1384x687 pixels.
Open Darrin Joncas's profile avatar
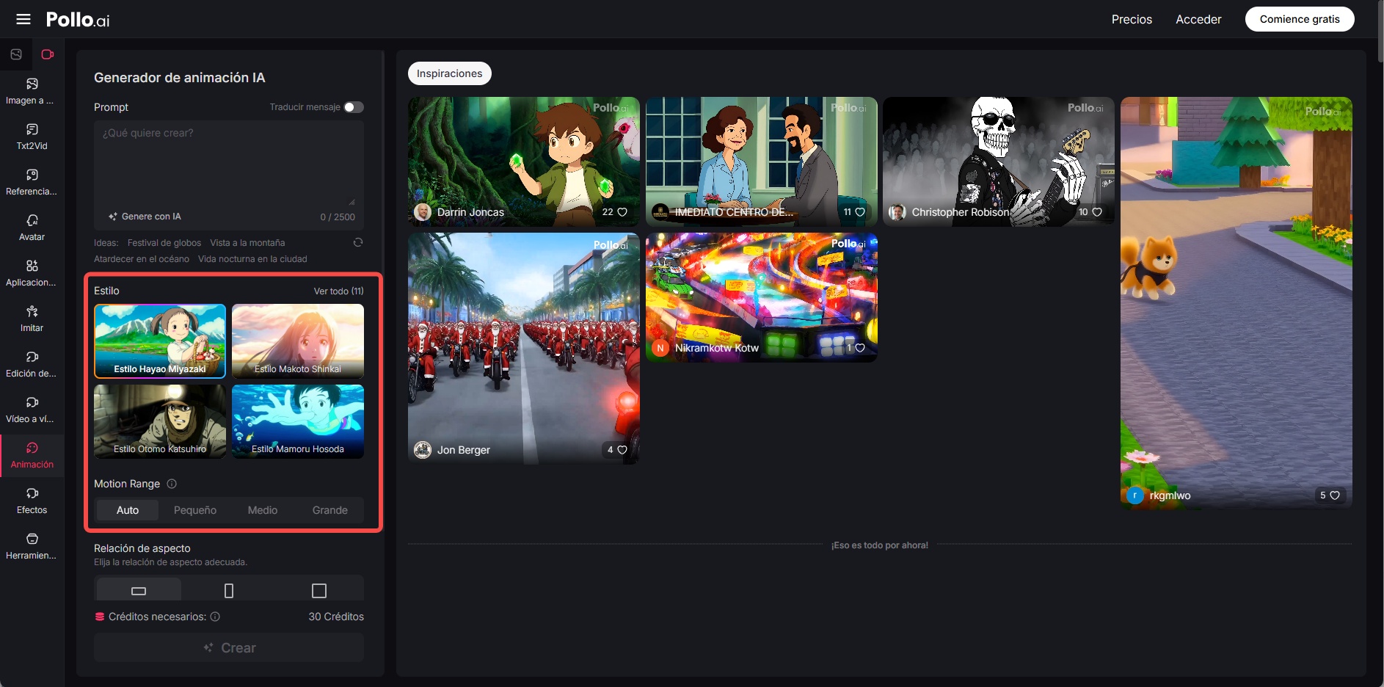point(423,212)
